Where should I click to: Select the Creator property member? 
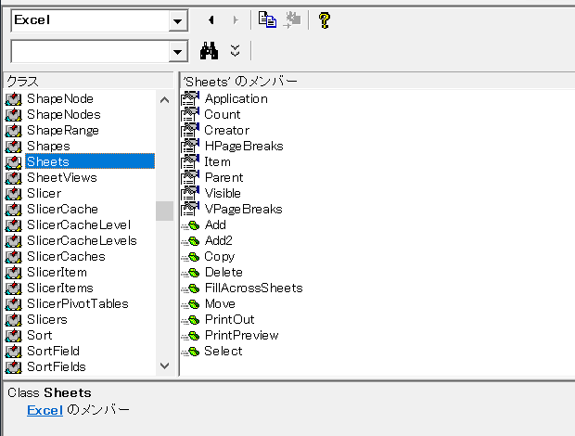click(226, 130)
